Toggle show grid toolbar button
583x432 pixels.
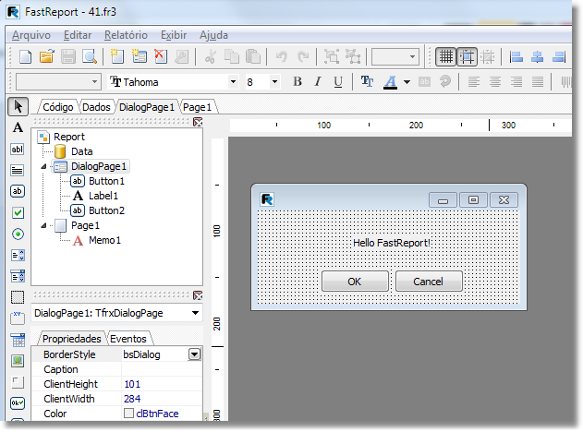point(446,57)
